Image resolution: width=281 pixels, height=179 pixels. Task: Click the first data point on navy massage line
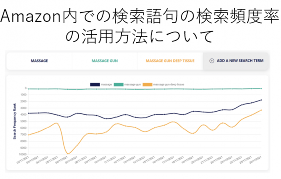(29, 113)
